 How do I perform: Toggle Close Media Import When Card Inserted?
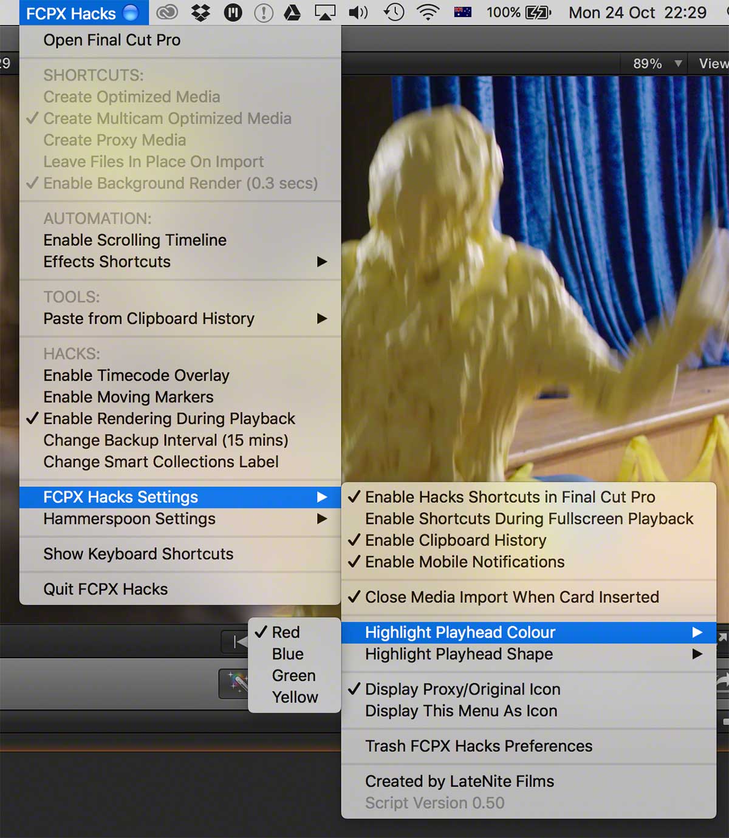click(529, 598)
